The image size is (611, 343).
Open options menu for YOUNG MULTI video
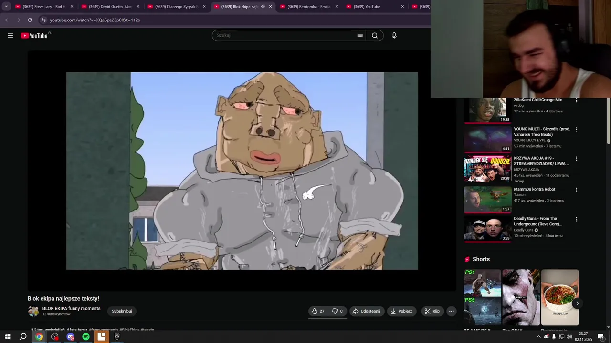(x=576, y=130)
